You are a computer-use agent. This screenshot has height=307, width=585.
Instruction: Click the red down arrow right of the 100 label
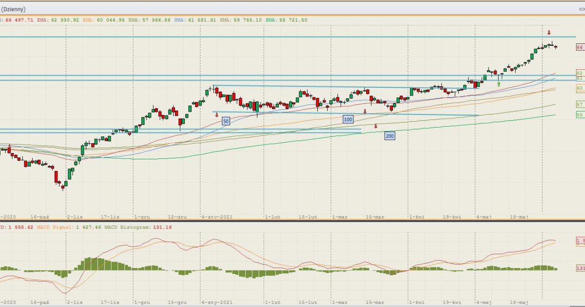[x=365, y=112]
